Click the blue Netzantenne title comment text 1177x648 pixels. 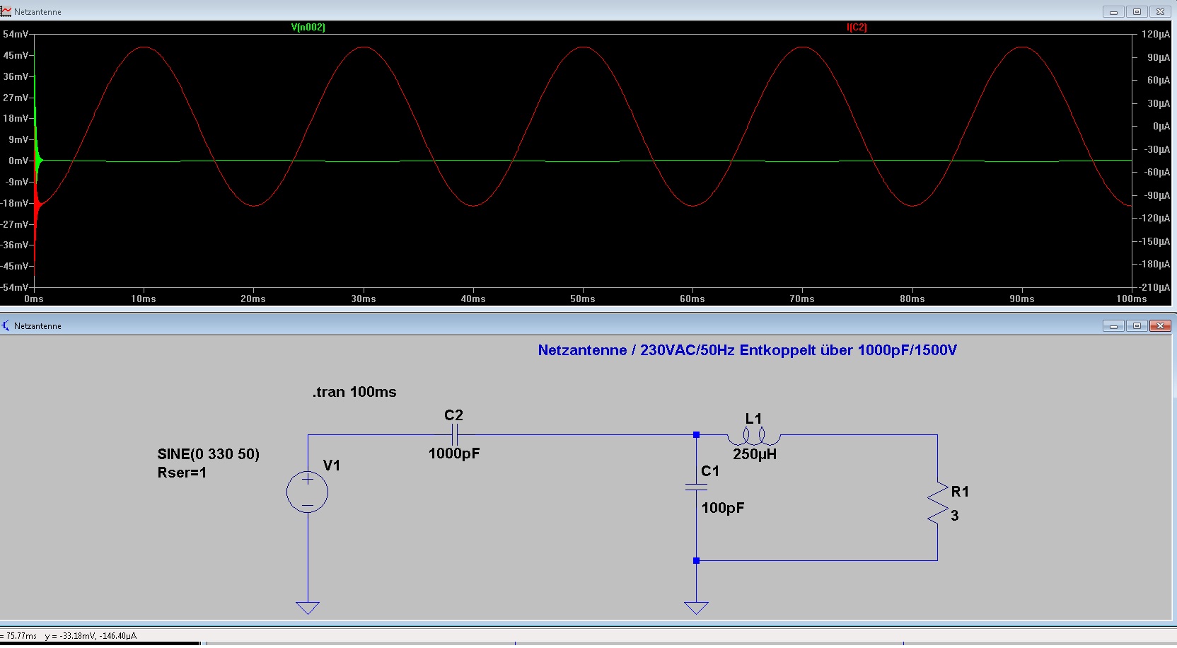(747, 350)
